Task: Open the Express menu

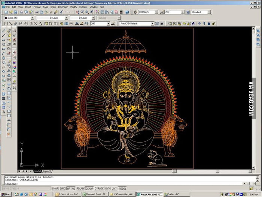Action: 83,7
